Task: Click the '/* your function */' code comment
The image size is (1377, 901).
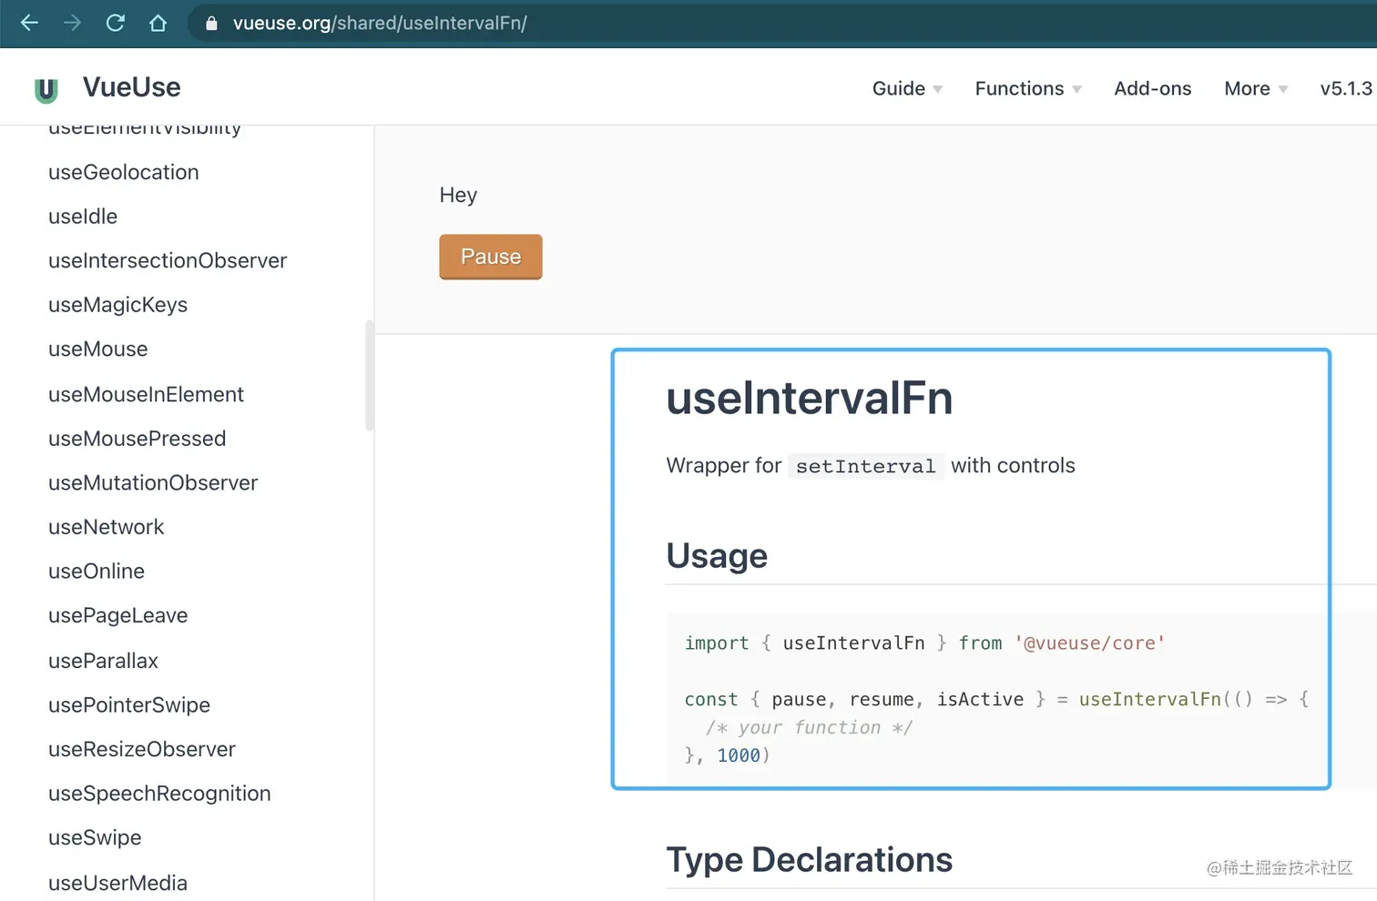Action: 809,727
